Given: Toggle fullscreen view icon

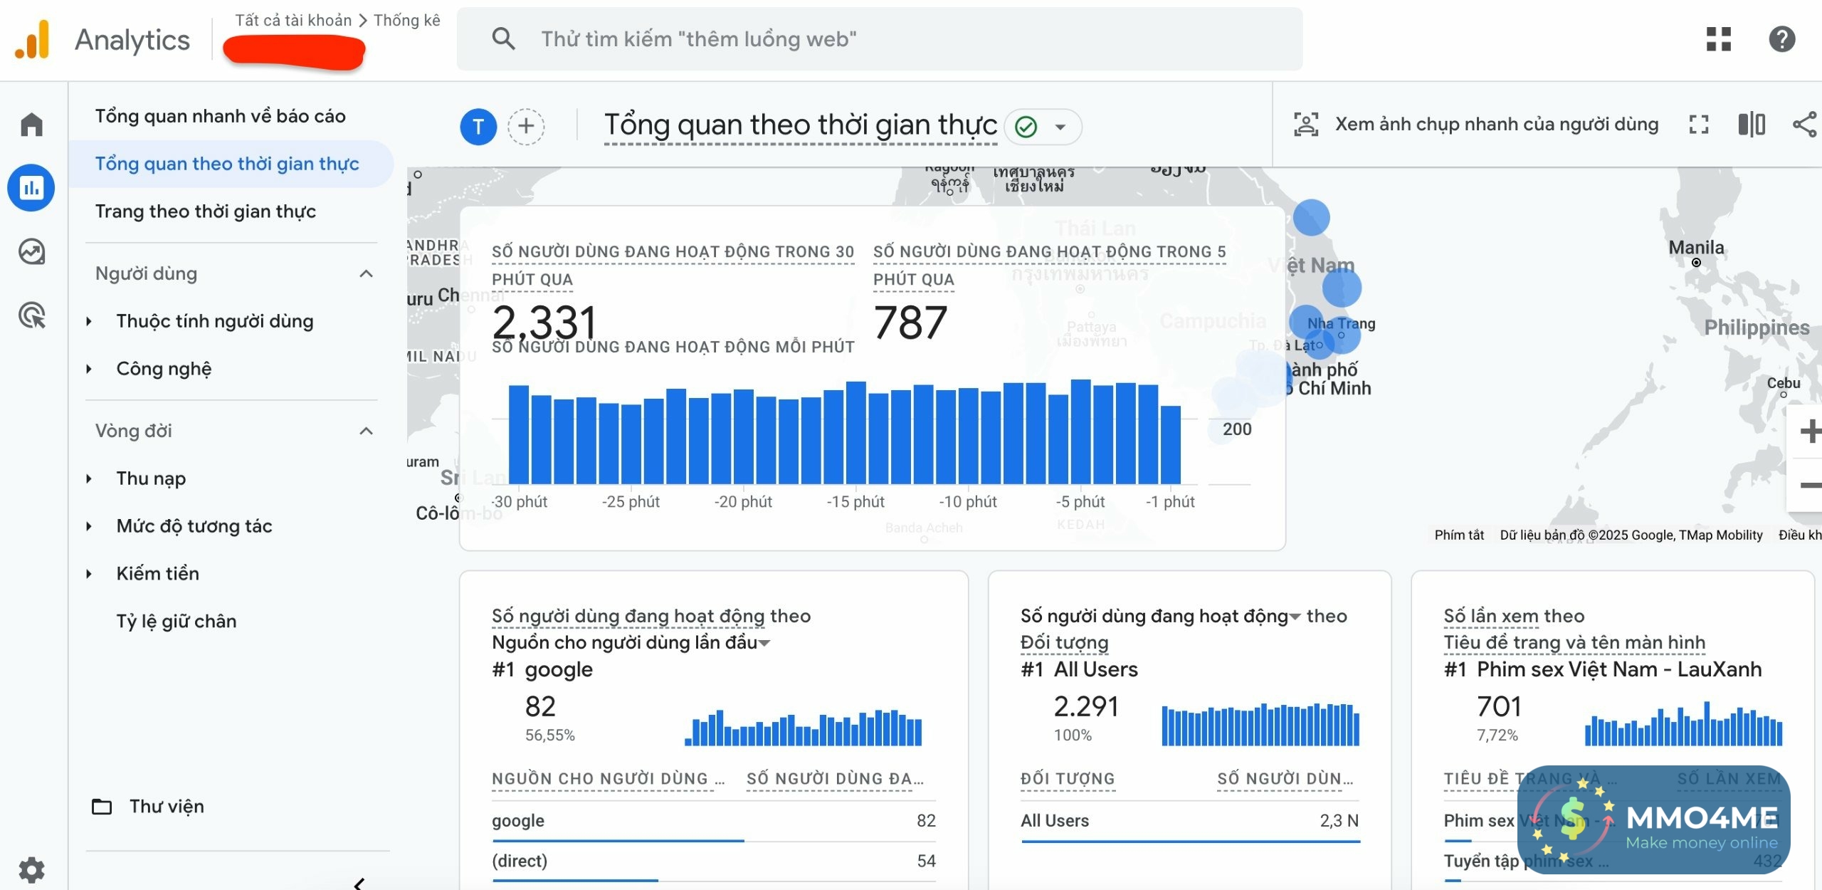Looking at the screenshot, I should (1699, 125).
